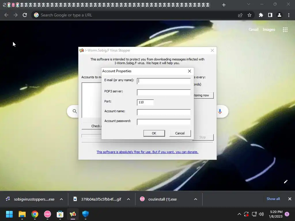Open File Explorer from taskbar

coord(22,214)
